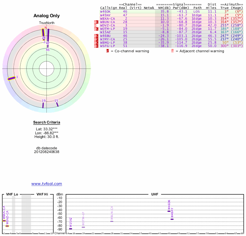Select WBUN-CA callsign in table
The image size is (246, 236).
pyautogui.click(x=107, y=22)
